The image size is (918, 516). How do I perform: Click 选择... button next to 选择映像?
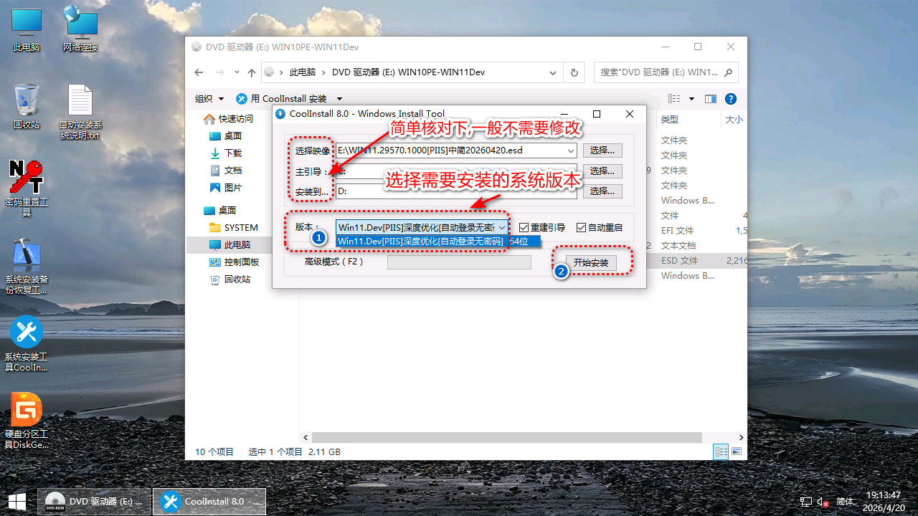click(602, 150)
